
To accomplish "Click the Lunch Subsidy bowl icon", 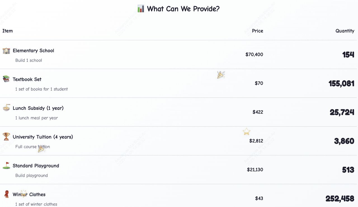I will point(6,108).
